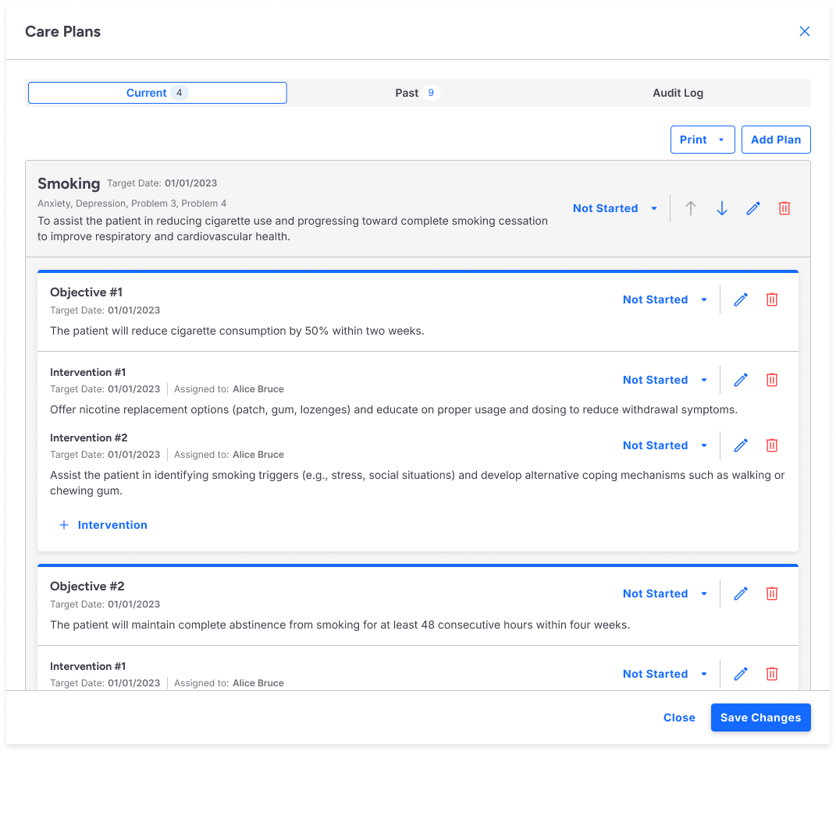Open status dropdown for Objective #2
The image size is (836, 822).
coord(665,593)
